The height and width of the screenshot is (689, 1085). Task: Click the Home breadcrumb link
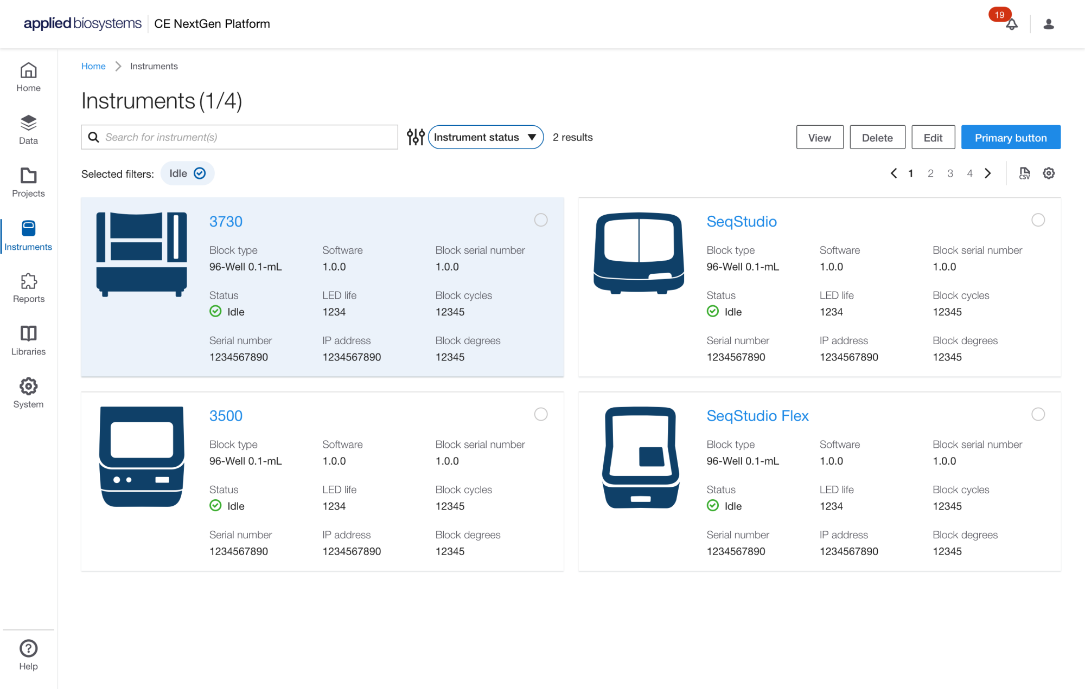click(x=93, y=66)
